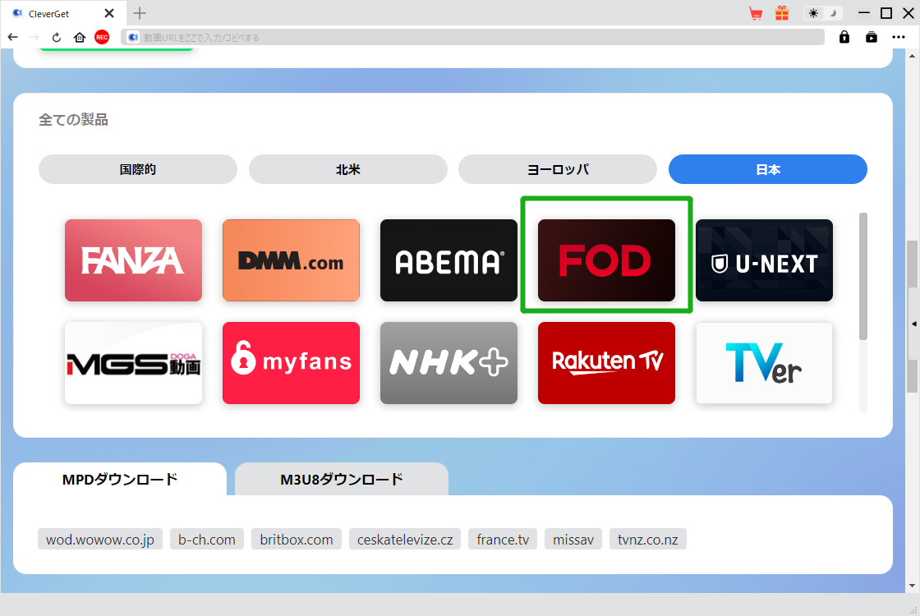The image size is (920, 616).
Task: Switch to the MPDダウンロード tab
Action: (120, 480)
